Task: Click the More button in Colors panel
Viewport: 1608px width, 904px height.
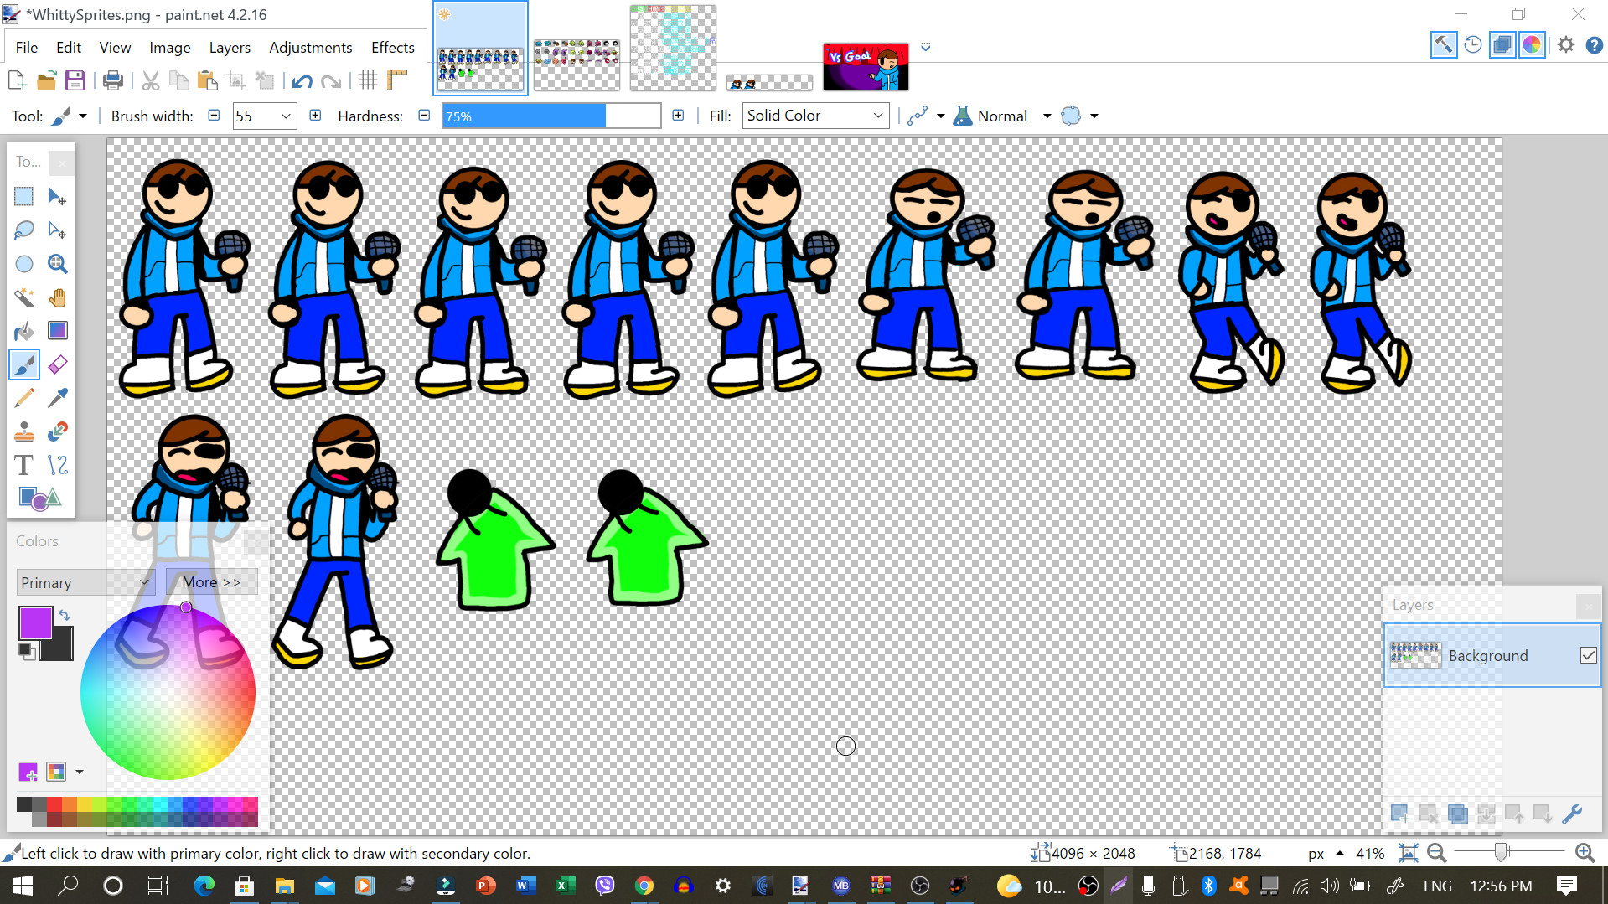Action: (x=212, y=581)
